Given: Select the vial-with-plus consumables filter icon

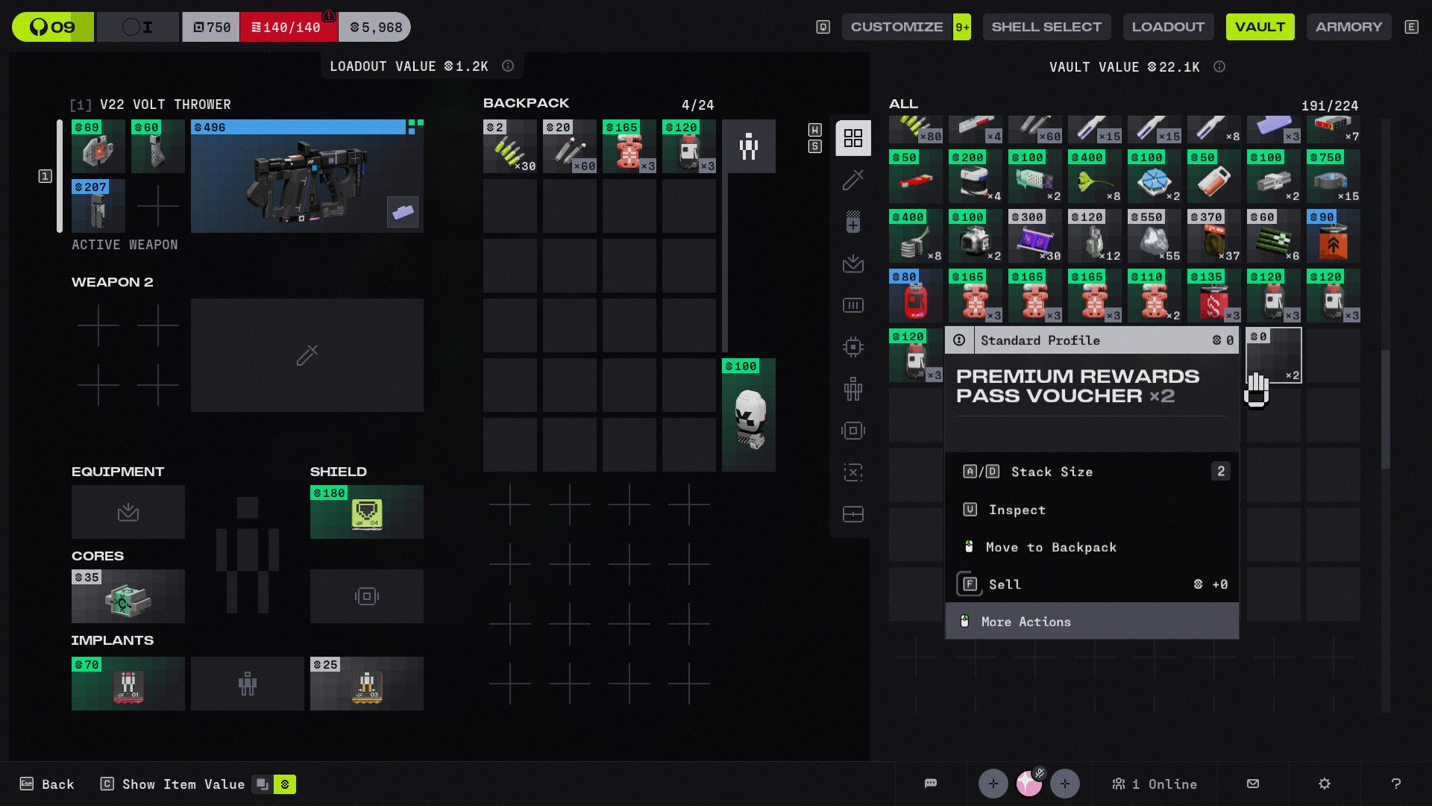Looking at the screenshot, I should 852,222.
